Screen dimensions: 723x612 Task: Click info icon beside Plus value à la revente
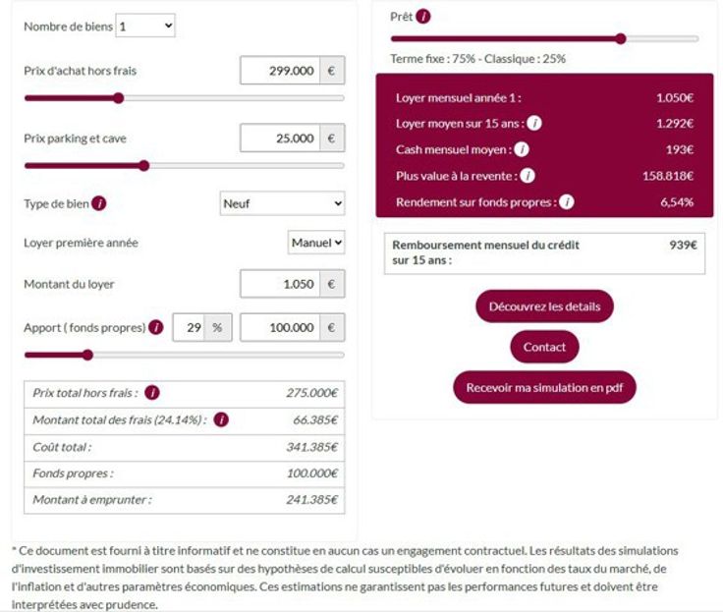pyautogui.click(x=528, y=176)
